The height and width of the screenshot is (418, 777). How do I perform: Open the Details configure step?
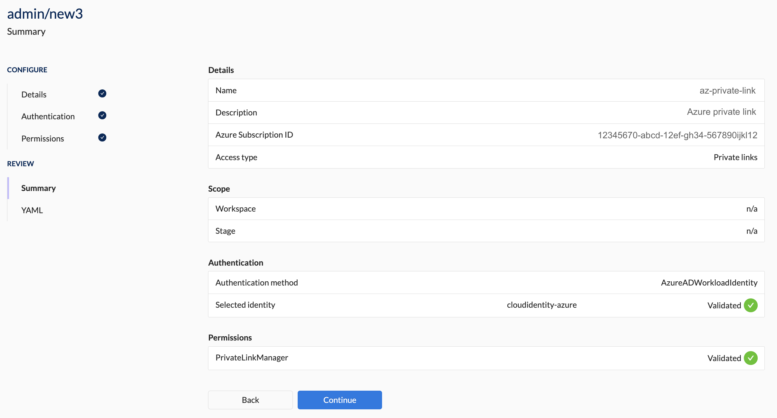(x=34, y=95)
